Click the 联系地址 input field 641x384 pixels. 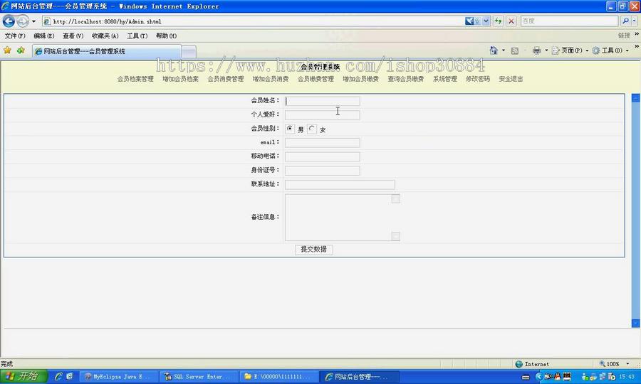[x=340, y=185]
